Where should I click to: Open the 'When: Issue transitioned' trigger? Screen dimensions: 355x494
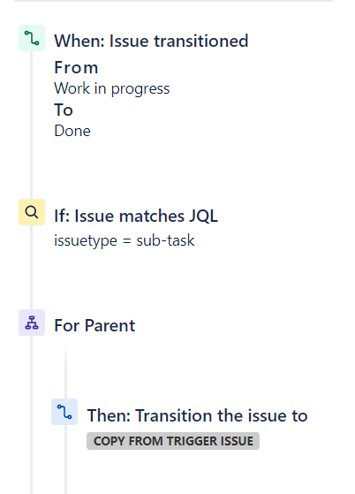(x=151, y=41)
